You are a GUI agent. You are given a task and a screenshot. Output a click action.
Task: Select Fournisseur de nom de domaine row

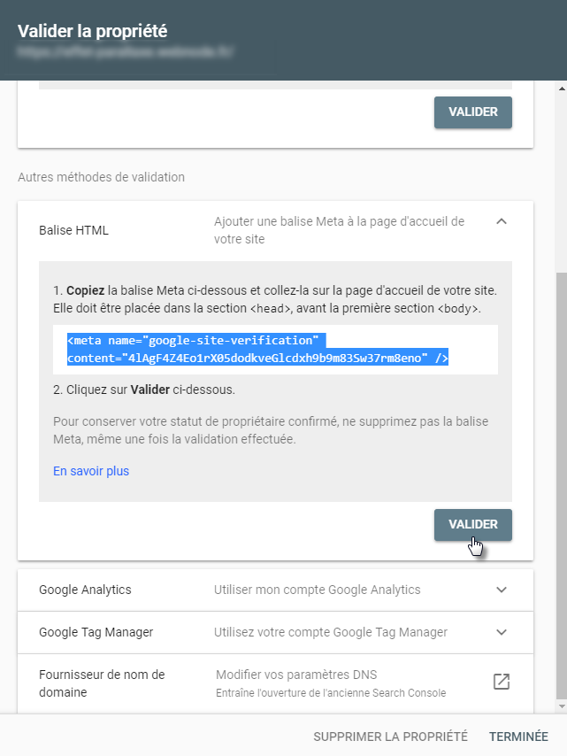tap(102, 683)
